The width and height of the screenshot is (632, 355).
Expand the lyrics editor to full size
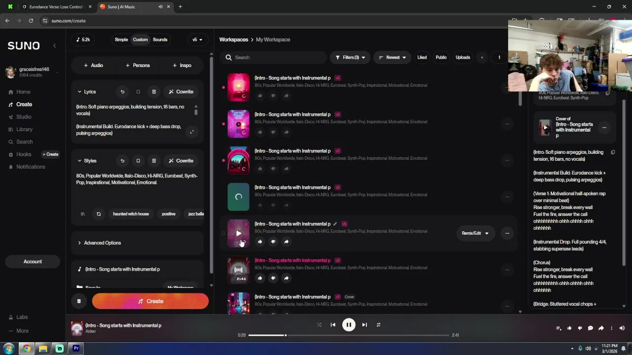(x=192, y=132)
